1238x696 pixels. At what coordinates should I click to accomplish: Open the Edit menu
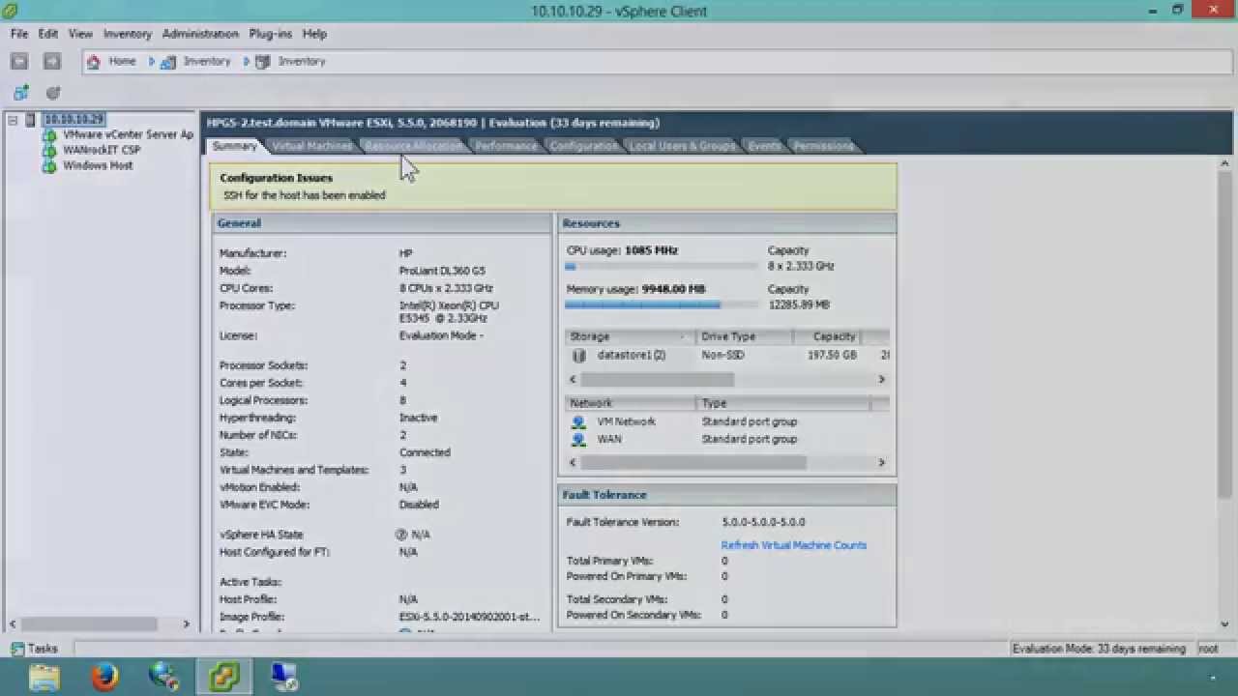pyautogui.click(x=48, y=34)
